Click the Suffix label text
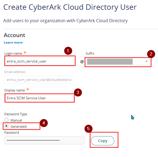158x157 pixels. [x=90, y=53]
